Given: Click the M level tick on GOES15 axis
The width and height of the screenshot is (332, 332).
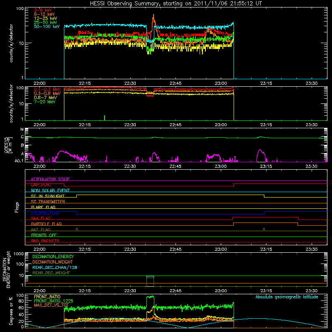Looking at the screenshot, I should 22,129.
